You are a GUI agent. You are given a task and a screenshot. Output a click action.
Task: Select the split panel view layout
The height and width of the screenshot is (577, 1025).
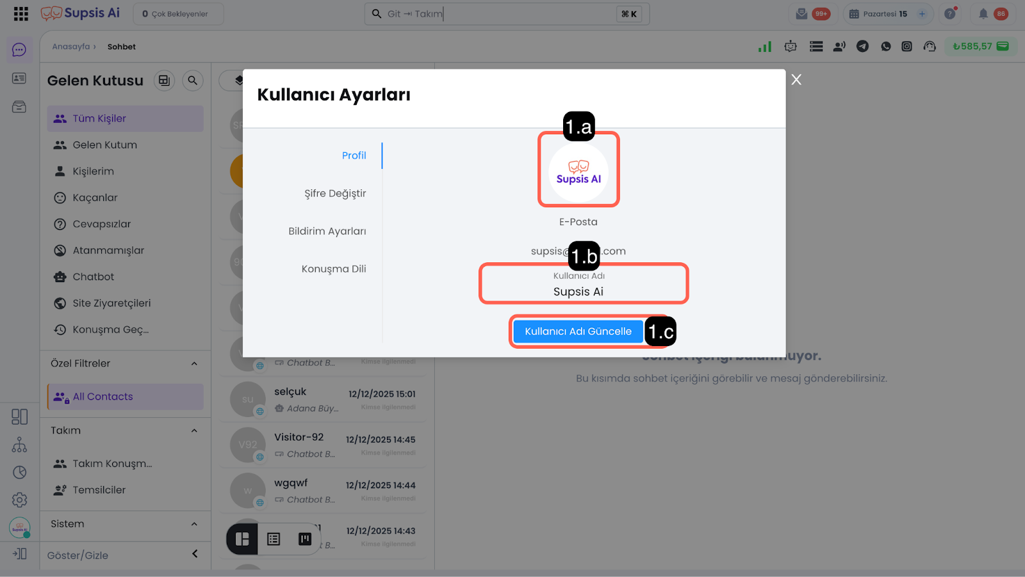[242, 539]
